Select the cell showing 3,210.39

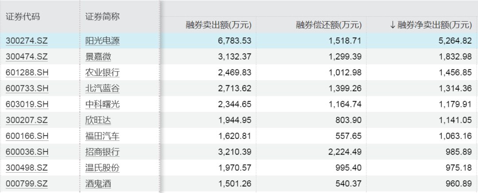(208, 152)
